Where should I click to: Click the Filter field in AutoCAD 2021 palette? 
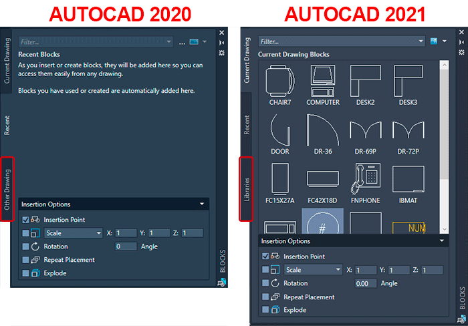tap(342, 41)
